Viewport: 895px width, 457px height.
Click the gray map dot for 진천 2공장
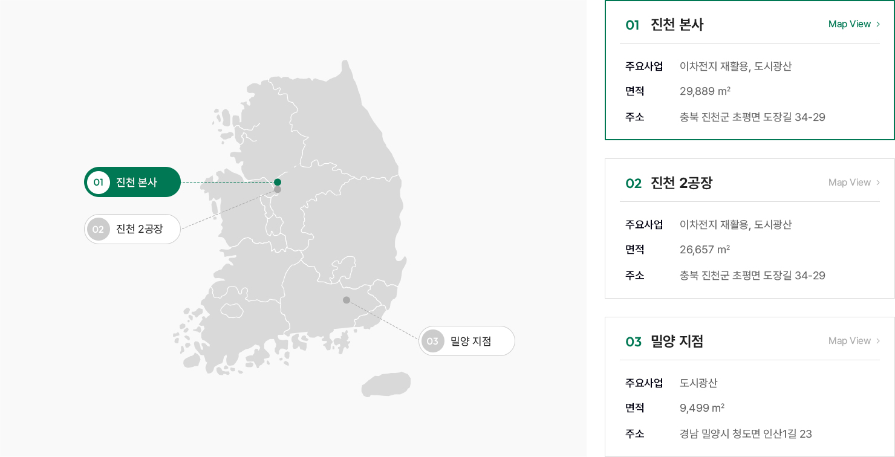278,189
